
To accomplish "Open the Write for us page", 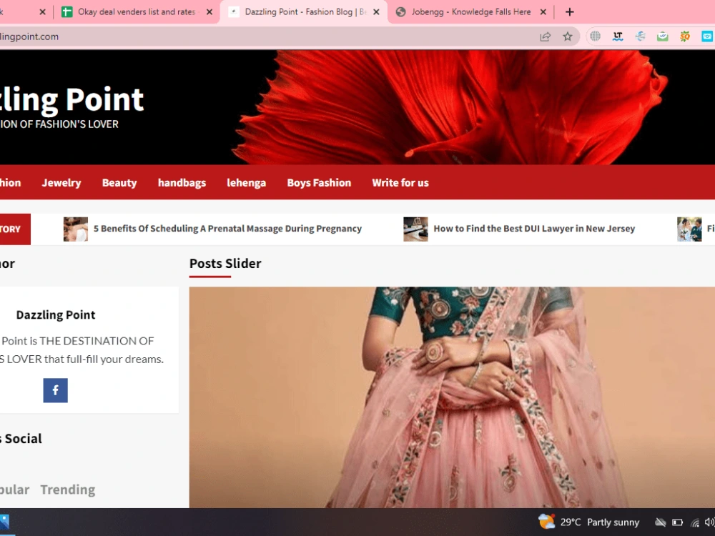I will coord(400,183).
